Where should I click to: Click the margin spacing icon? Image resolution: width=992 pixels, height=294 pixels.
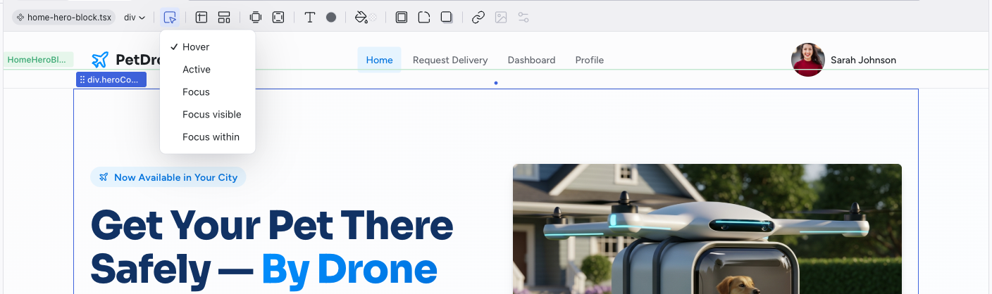point(256,18)
